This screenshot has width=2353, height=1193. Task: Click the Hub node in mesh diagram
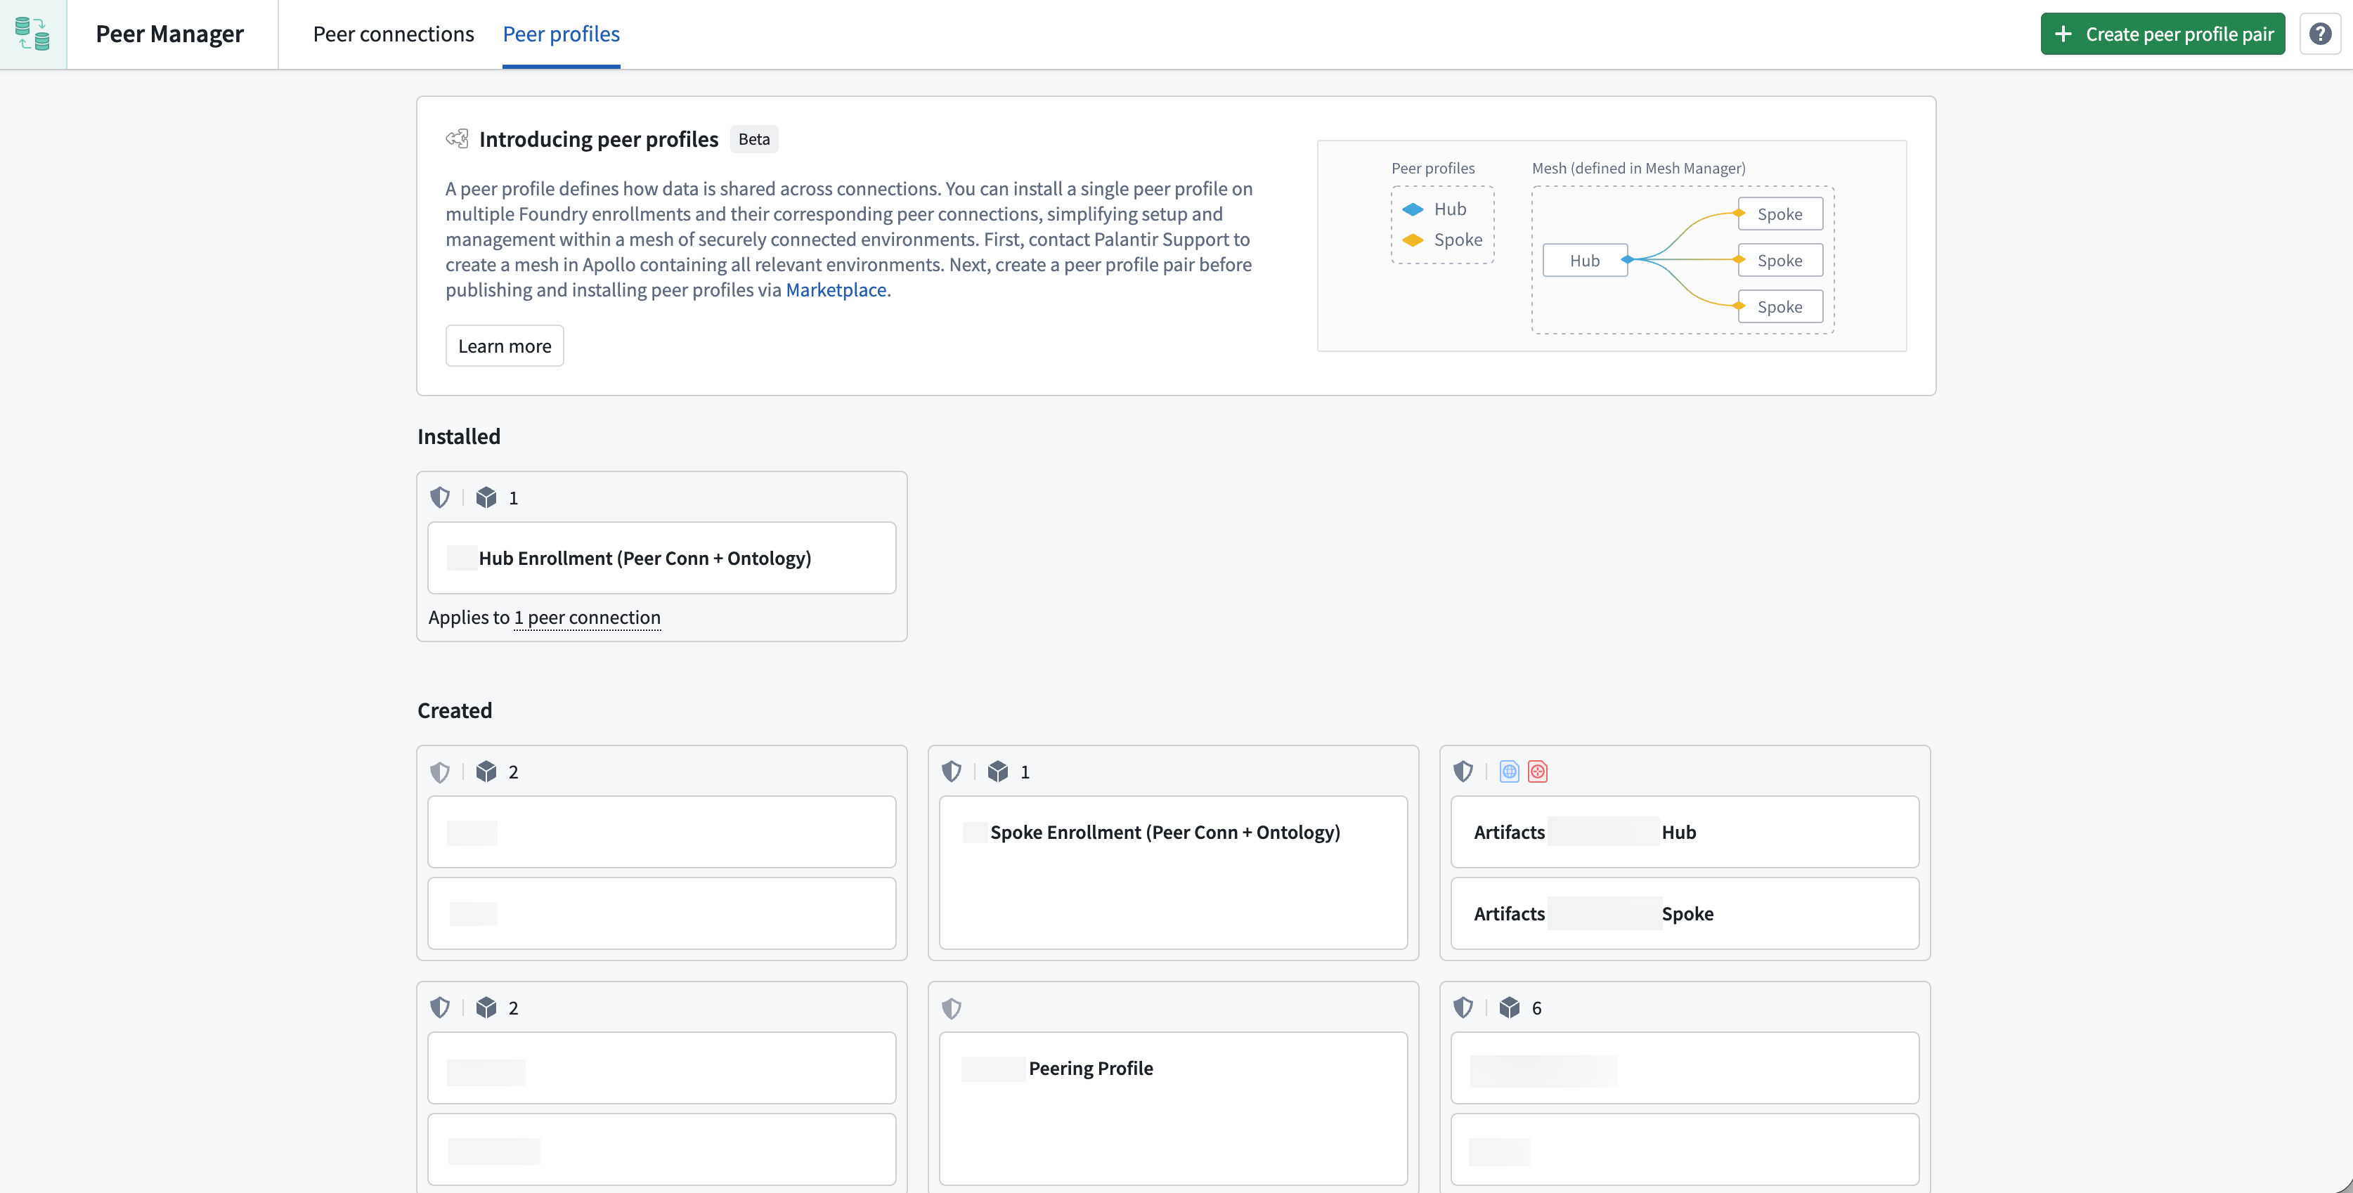[x=1585, y=261]
